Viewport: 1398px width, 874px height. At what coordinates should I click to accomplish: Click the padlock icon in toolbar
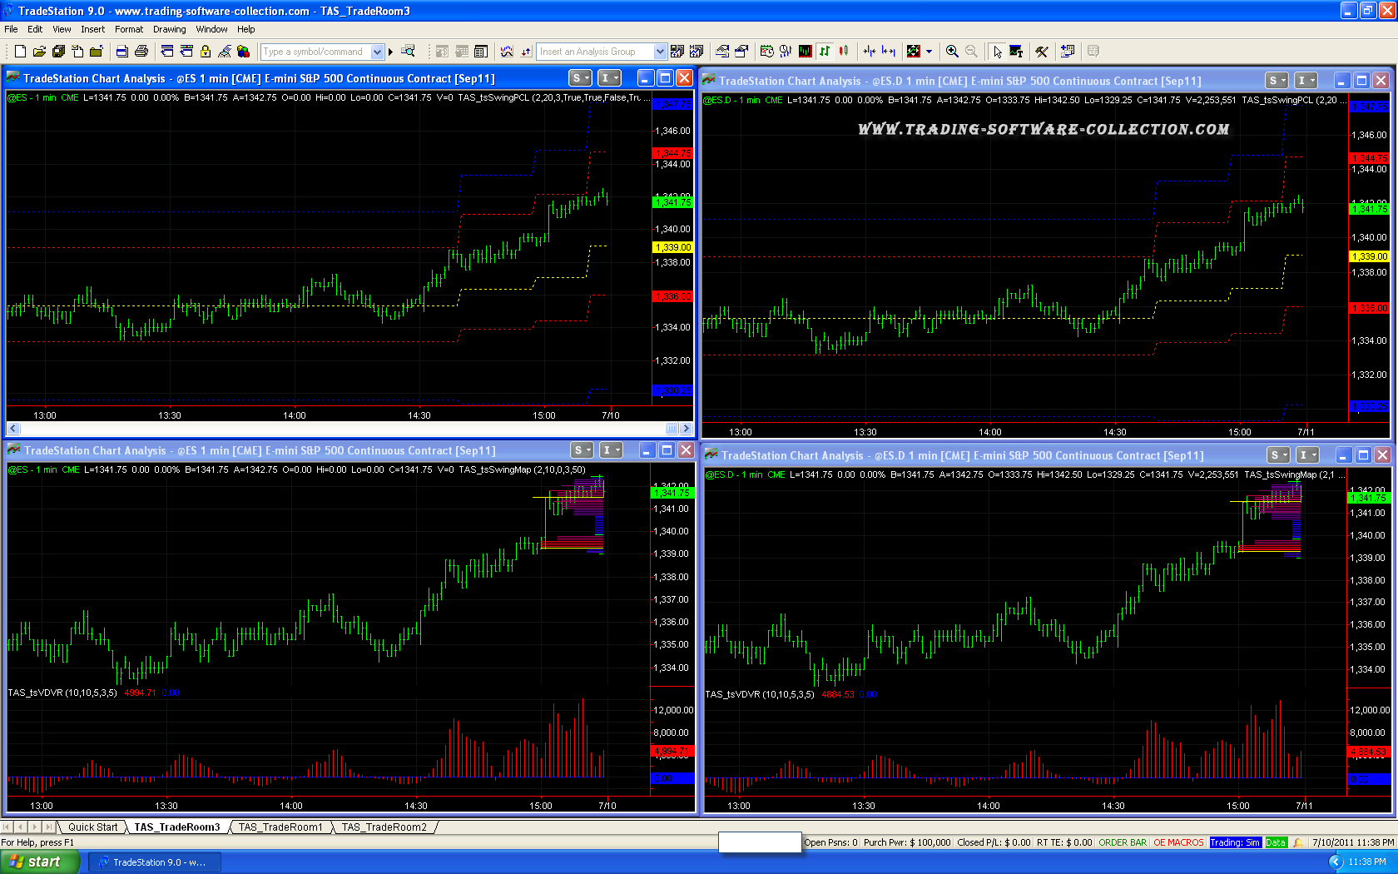click(206, 52)
